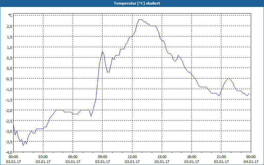Click the 09:00 time label
Image resolution: width=264 pixels, height=165 pixels.
point(103,157)
